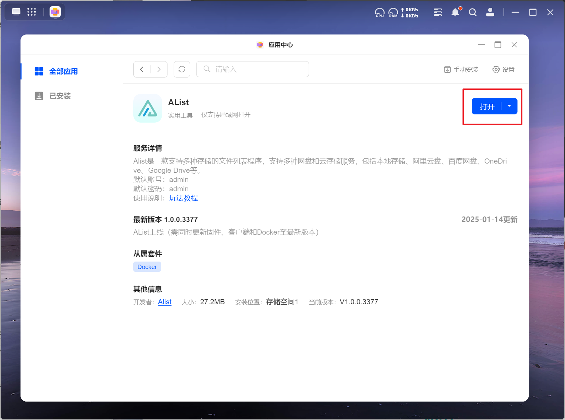Minimize the 应用中心 window
The image size is (565, 420).
pos(481,45)
